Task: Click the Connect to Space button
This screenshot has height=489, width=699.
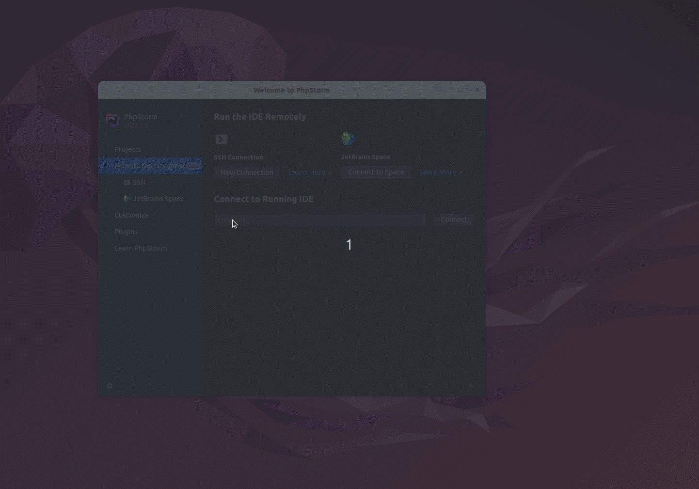Action: click(376, 172)
